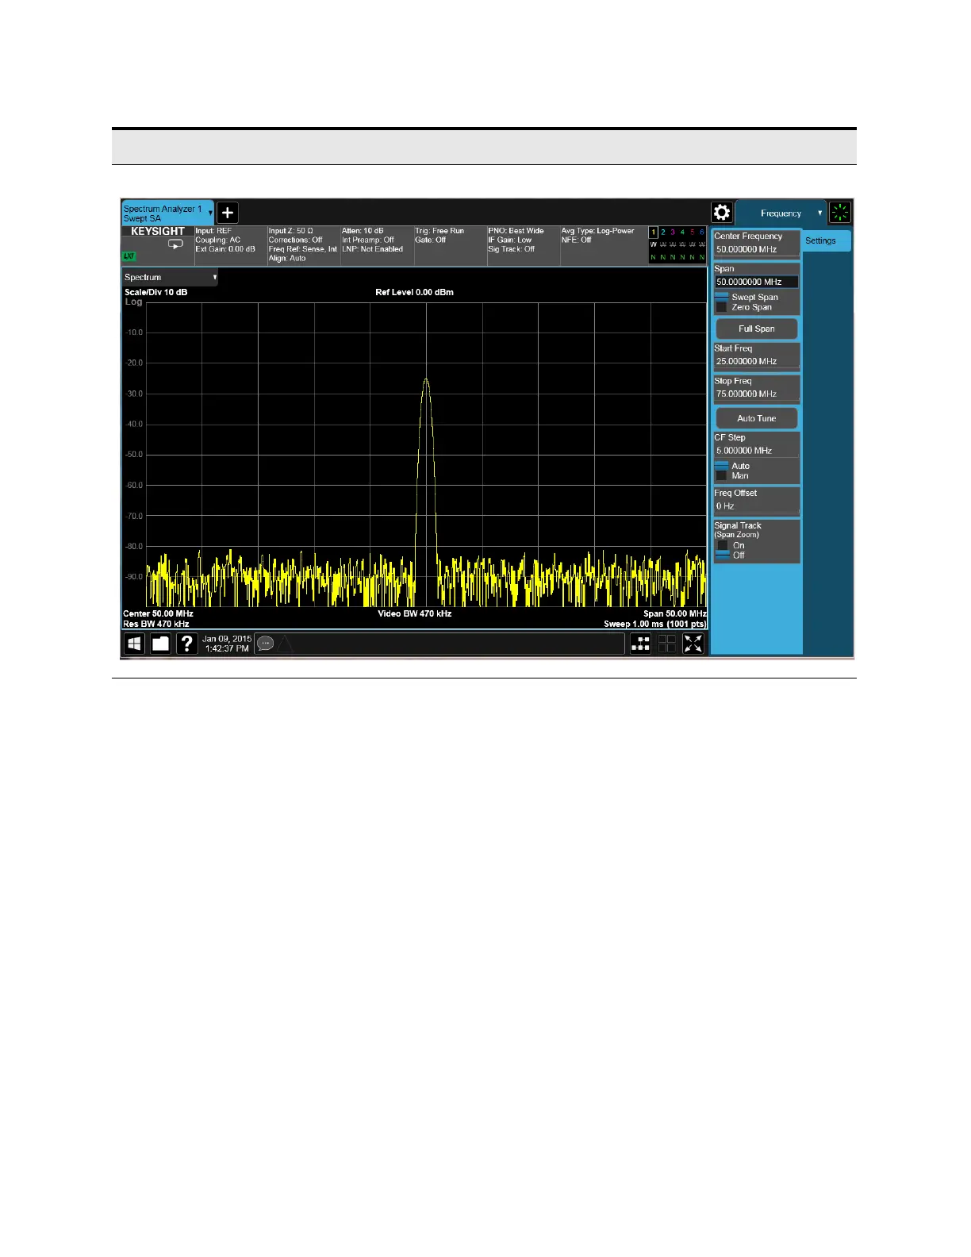The width and height of the screenshot is (971, 1257).
Task: Click the Sweep 1.00 ms (1001 pts) annotation
Action: tap(655, 624)
